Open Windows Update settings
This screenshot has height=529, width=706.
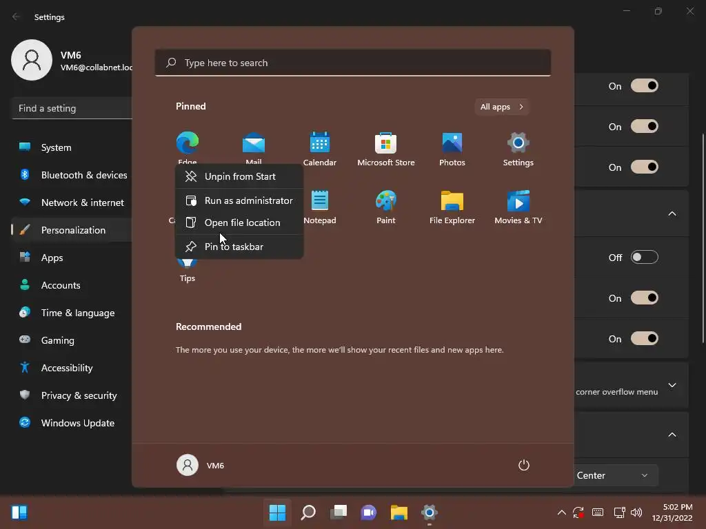[72, 423]
